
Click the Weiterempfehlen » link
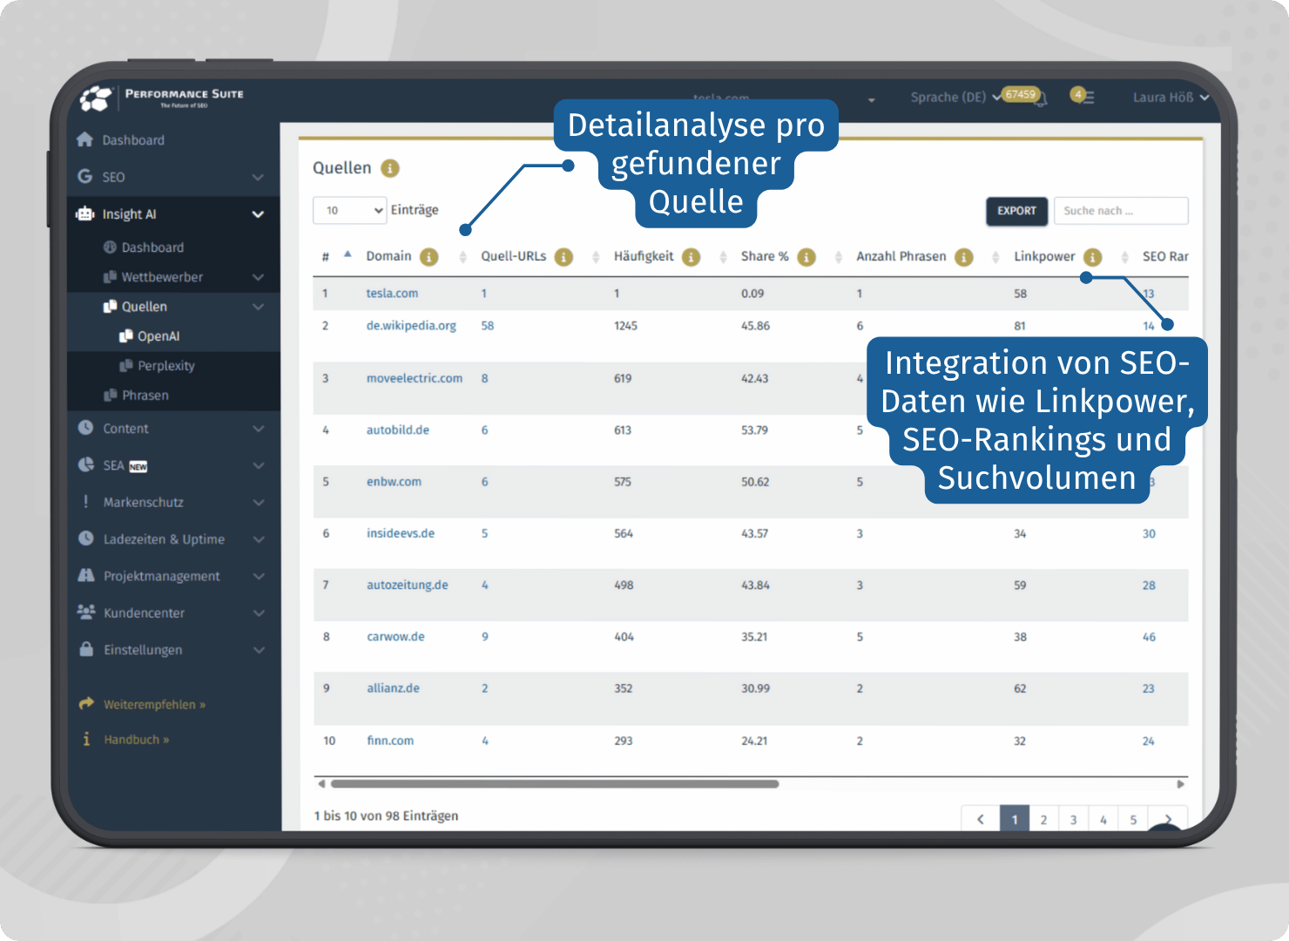point(155,705)
